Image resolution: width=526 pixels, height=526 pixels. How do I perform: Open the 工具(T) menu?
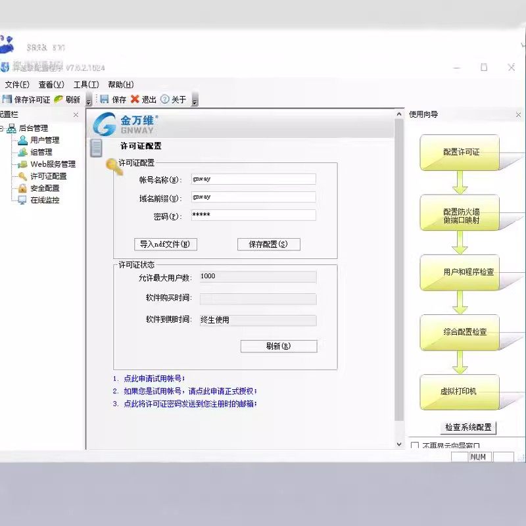86,85
